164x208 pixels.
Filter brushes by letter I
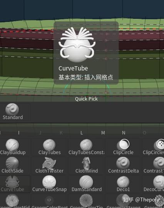19,133
